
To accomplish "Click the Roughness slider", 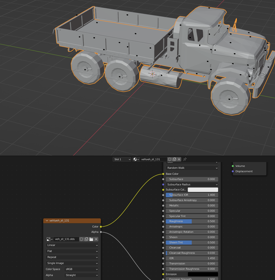I will click(192, 221).
